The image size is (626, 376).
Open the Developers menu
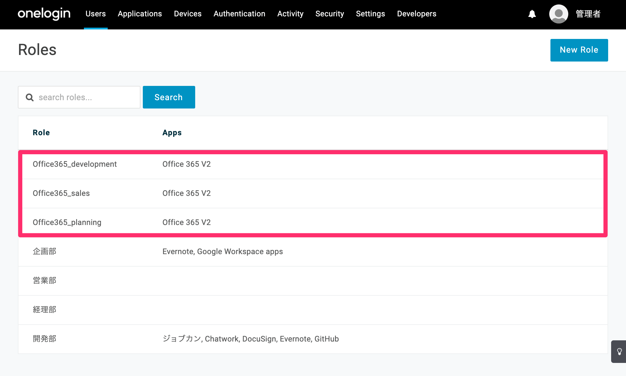[417, 14]
